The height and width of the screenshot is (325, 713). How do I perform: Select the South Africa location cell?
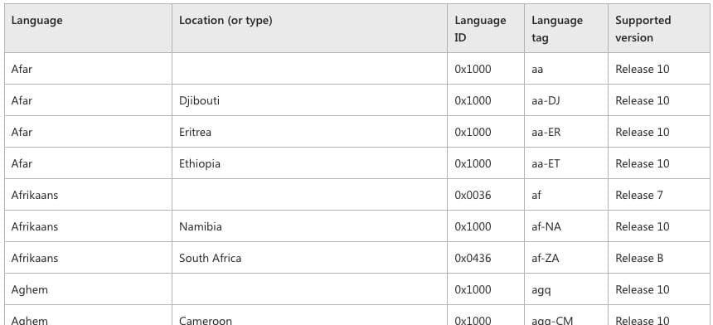pos(310,257)
